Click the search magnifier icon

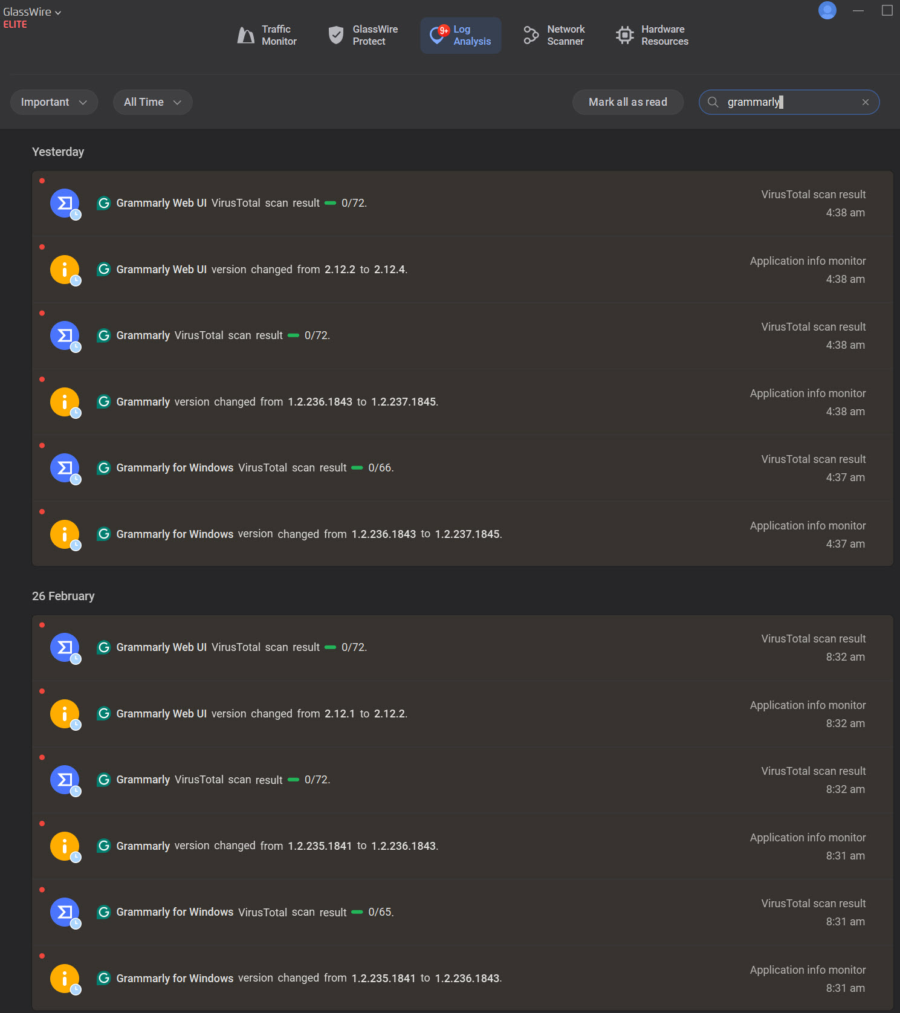(x=713, y=102)
